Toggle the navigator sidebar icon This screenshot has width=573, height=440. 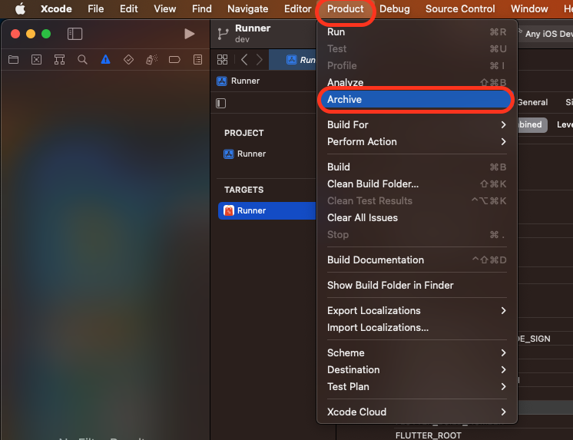click(75, 34)
